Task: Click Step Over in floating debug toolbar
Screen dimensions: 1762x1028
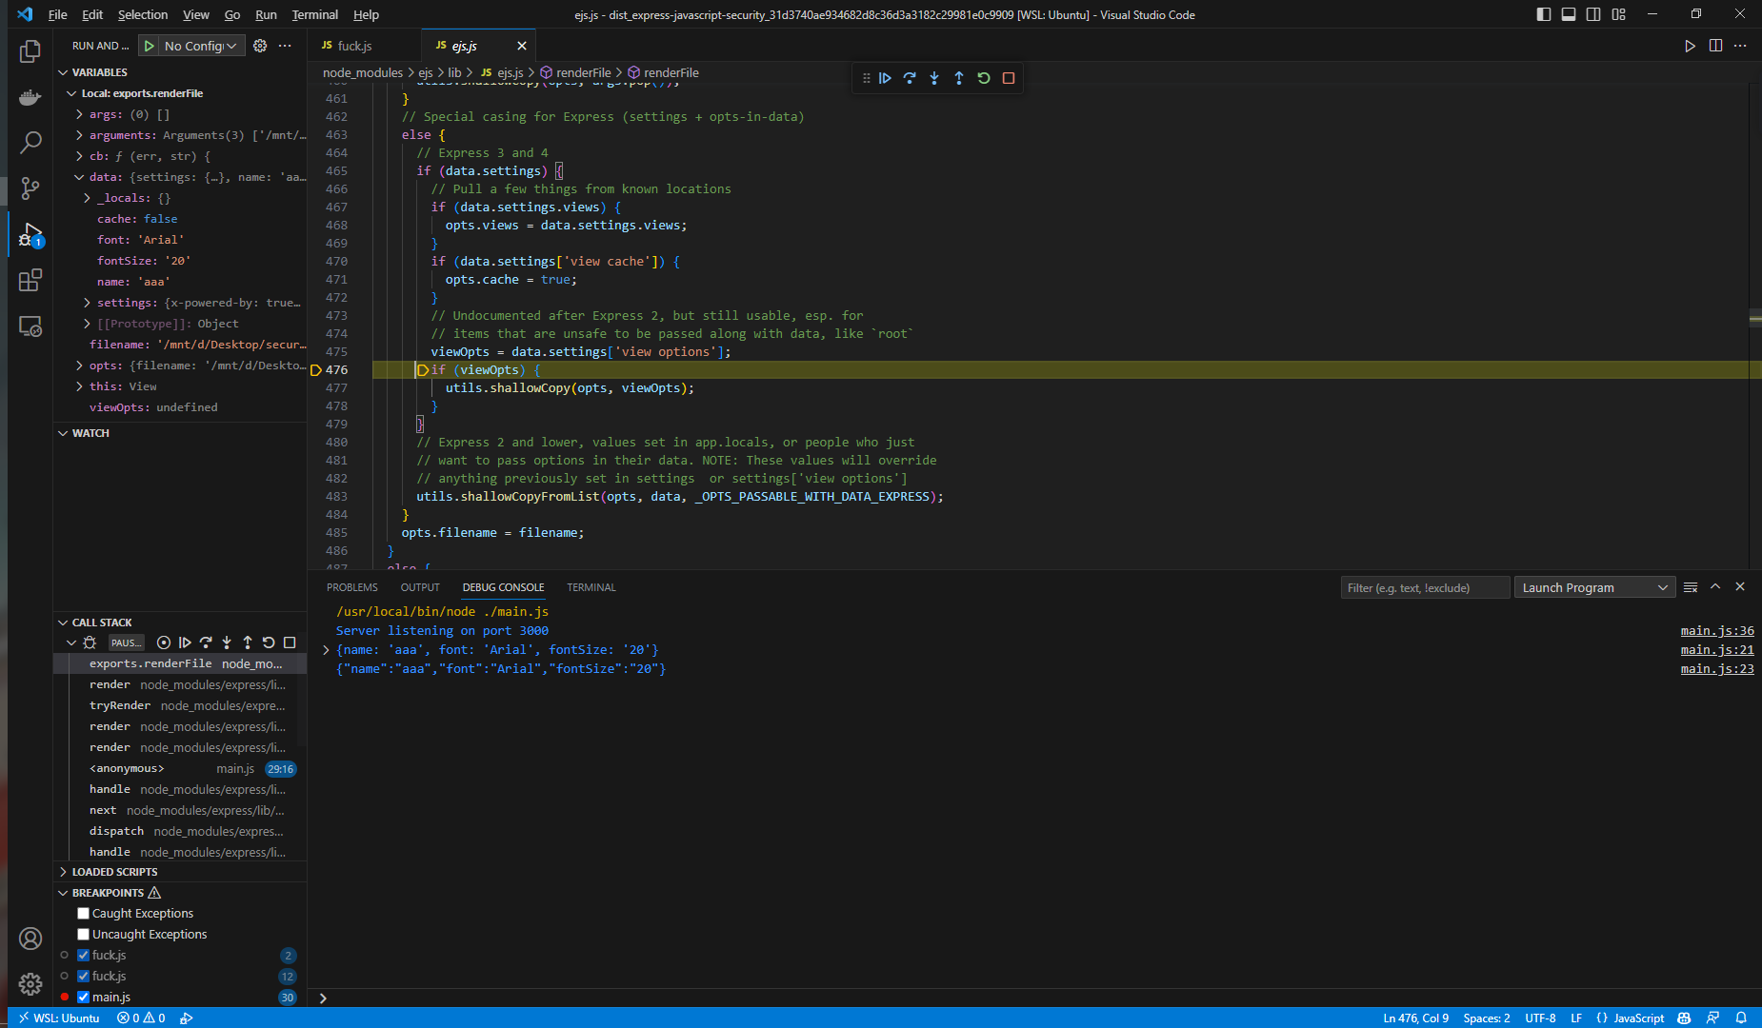Action: pyautogui.click(x=910, y=78)
